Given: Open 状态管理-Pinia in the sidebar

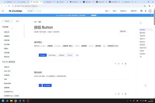Looking at the screenshot, I should click(x=9, y=92).
